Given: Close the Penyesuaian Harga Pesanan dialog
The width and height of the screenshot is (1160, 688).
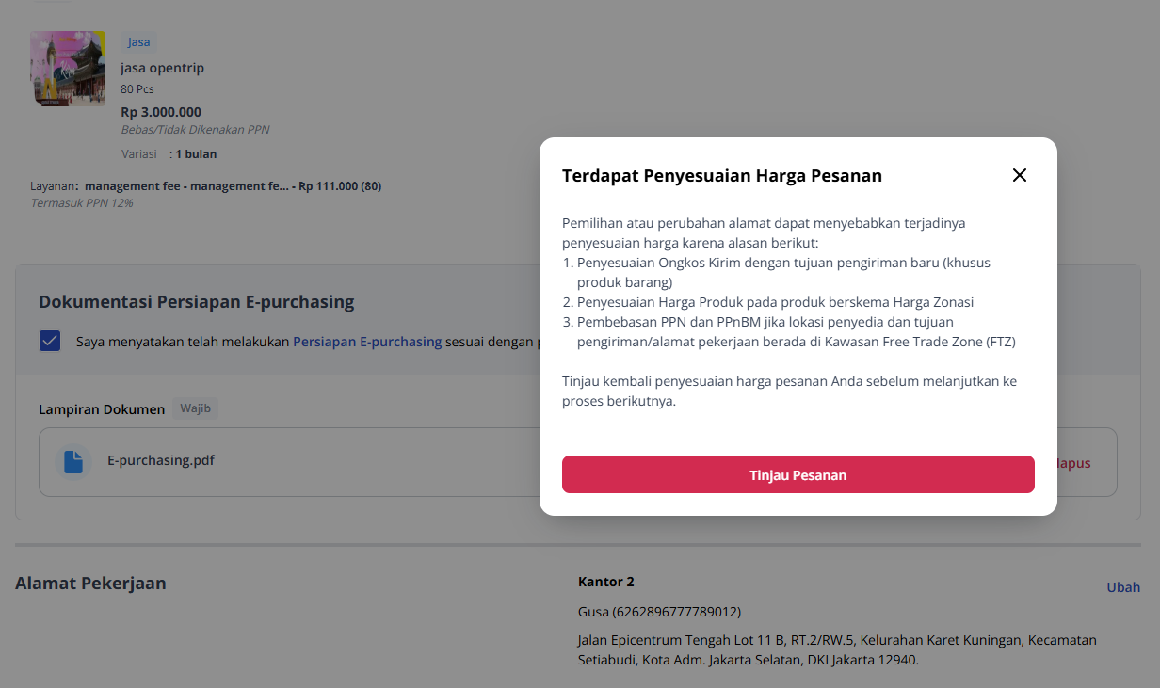Looking at the screenshot, I should [x=1020, y=175].
